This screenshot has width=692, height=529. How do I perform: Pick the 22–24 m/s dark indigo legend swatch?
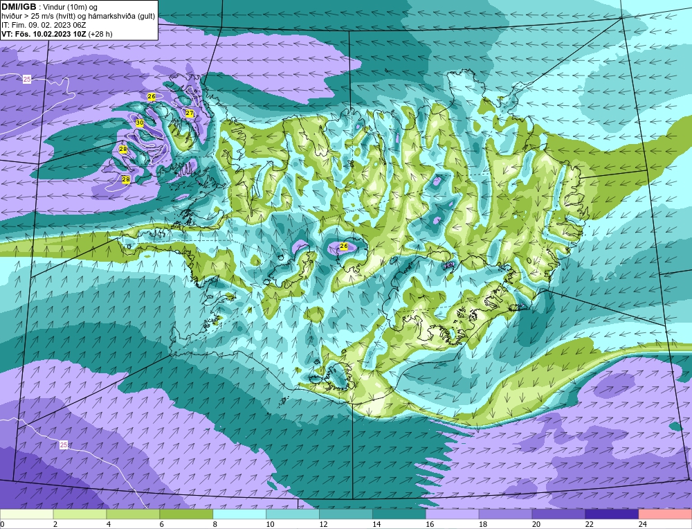click(x=612, y=514)
